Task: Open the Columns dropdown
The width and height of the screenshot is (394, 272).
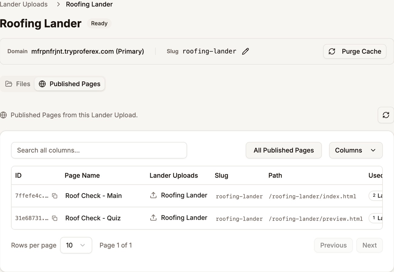Action: (x=356, y=150)
